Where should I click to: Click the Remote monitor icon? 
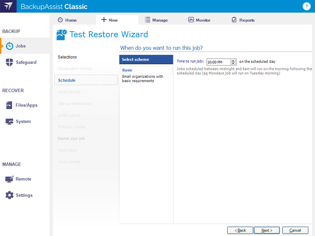[9, 179]
